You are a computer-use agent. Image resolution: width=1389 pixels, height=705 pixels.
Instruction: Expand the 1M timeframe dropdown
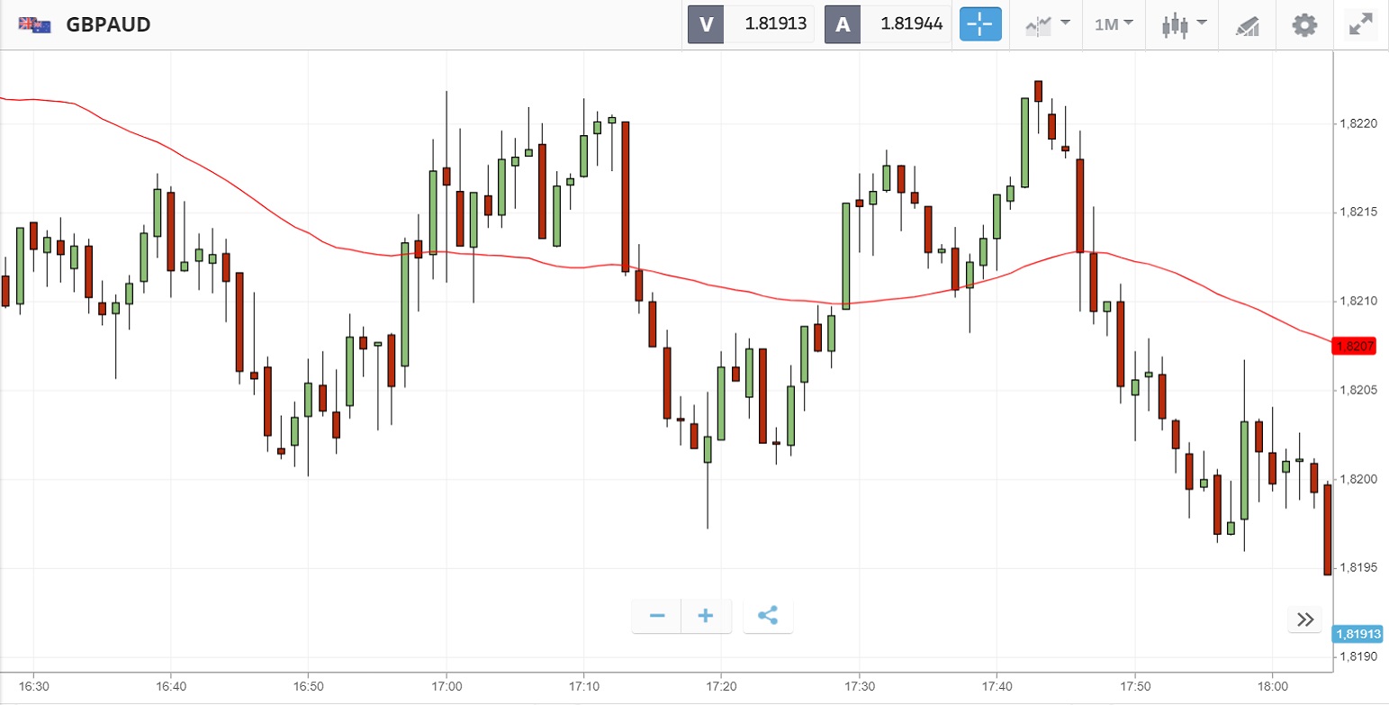[x=1114, y=24]
